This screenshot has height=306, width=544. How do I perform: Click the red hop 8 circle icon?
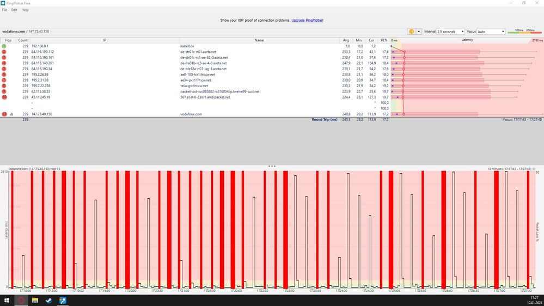[x=4, y=85]
